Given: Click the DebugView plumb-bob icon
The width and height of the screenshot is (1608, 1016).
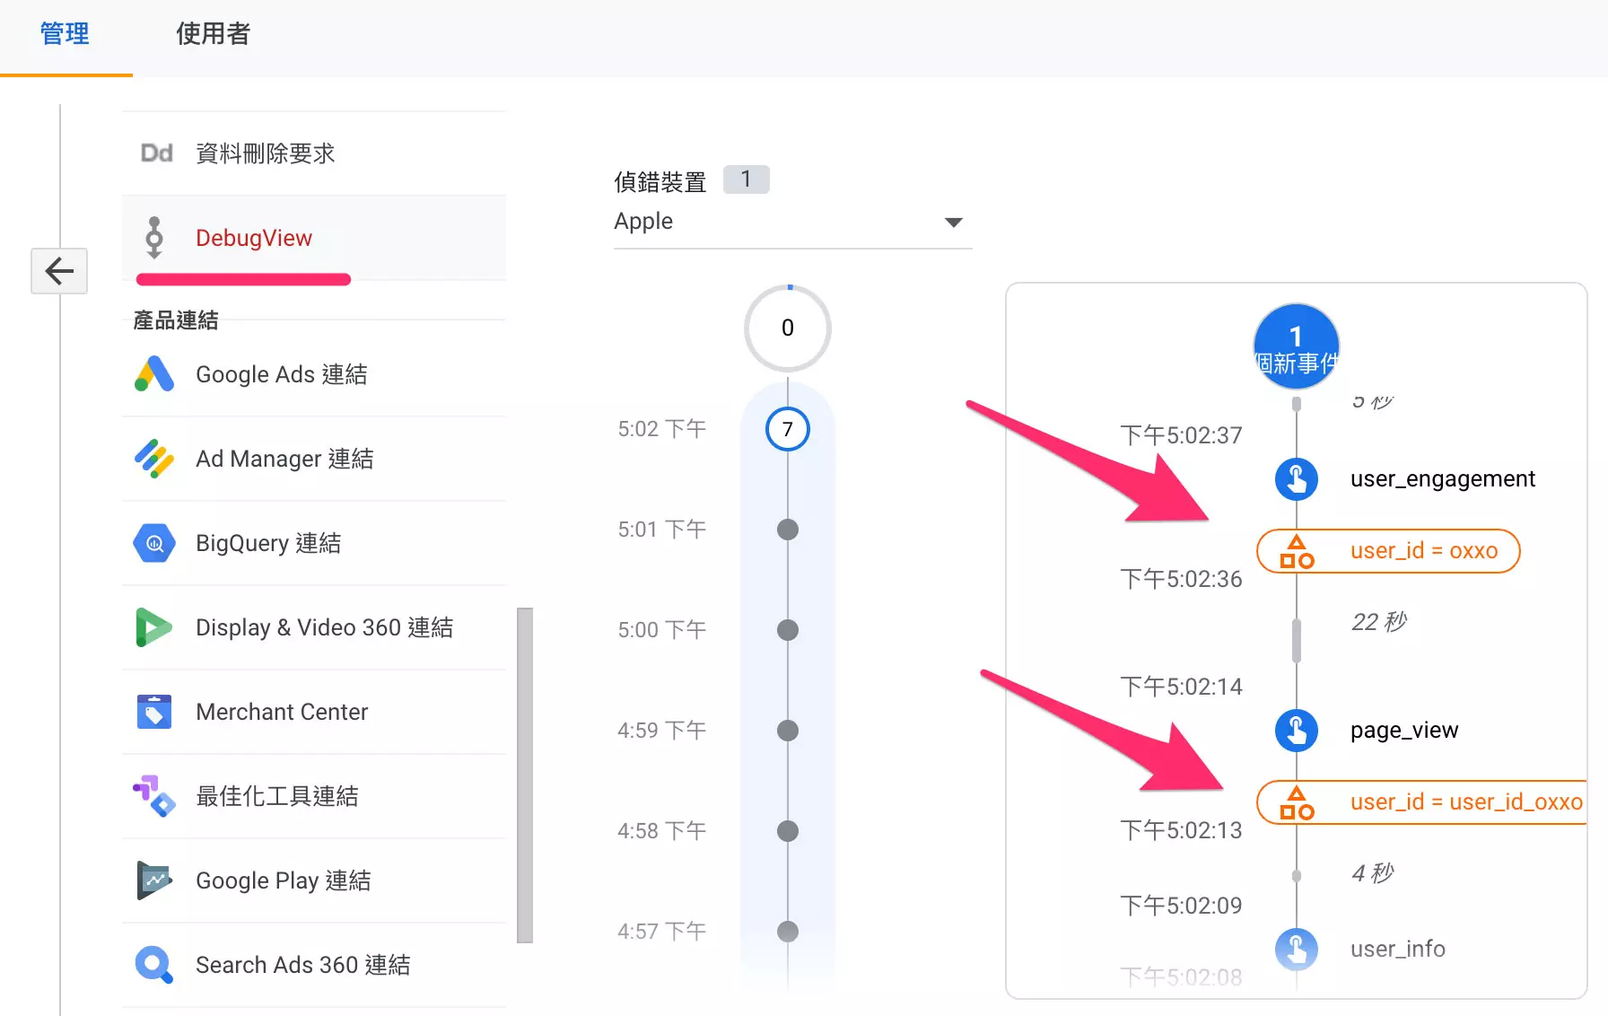Looking at the screenshot, I should 156,238.
